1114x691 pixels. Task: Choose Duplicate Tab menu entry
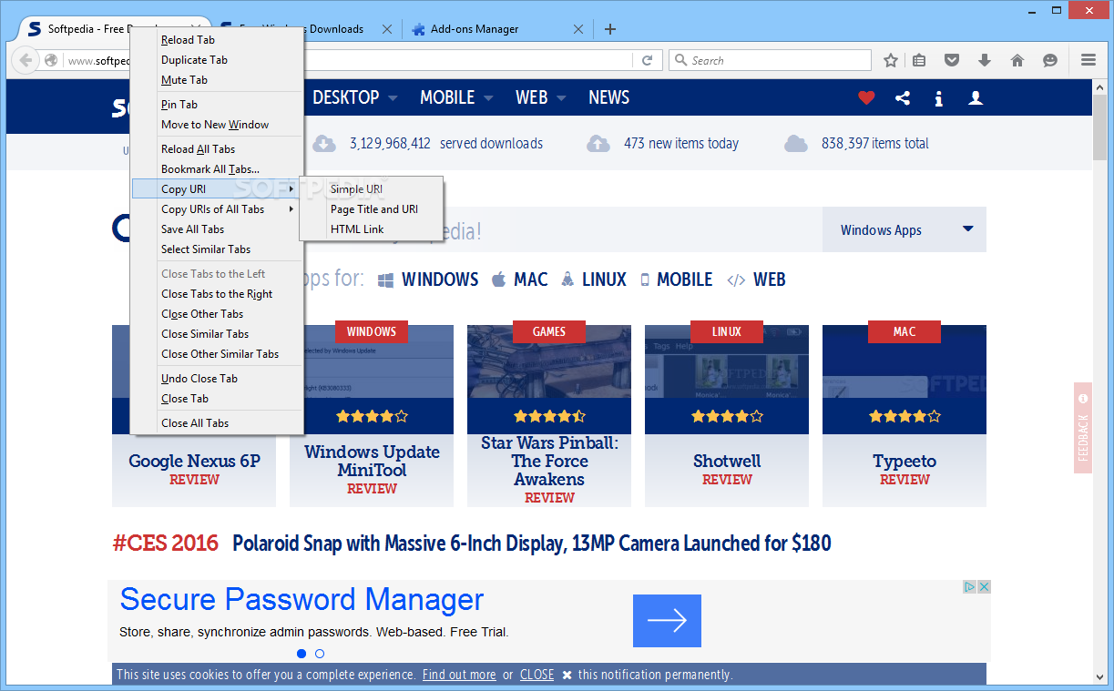[217, 60]
